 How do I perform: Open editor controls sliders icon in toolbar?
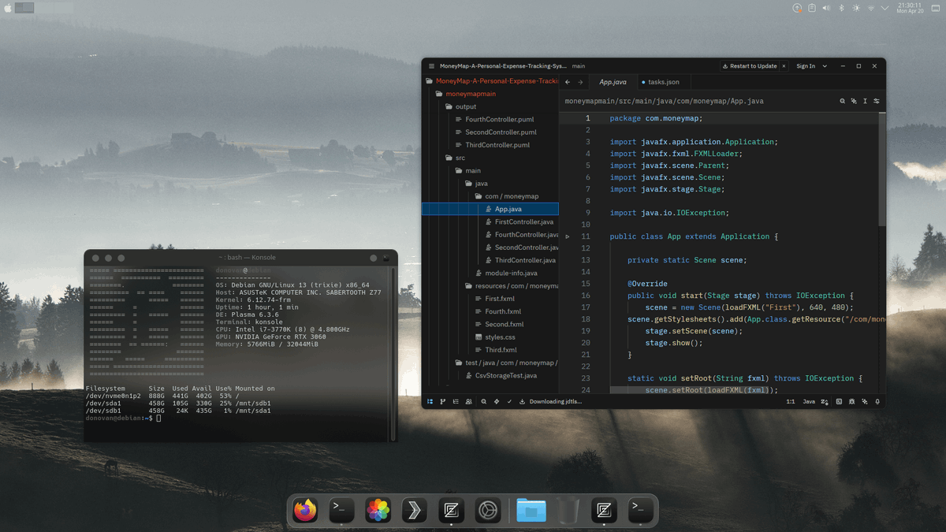tap(877, 101)
